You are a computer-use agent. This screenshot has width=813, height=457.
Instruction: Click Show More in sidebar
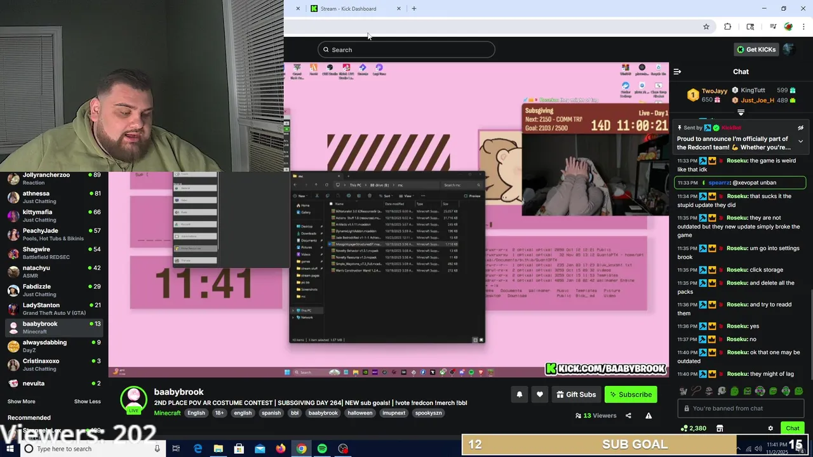coord(21,401)
